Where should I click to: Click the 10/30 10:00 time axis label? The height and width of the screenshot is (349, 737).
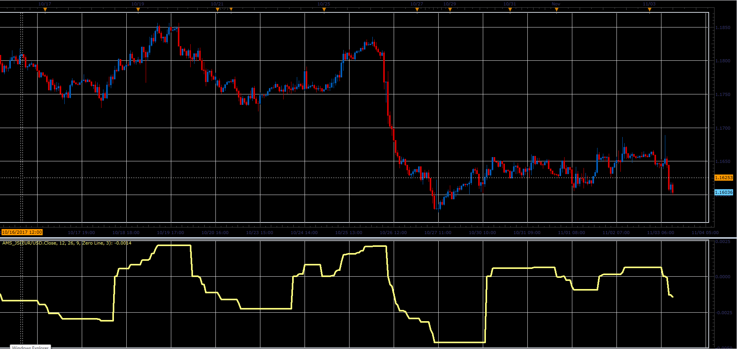tap(482, 233)
